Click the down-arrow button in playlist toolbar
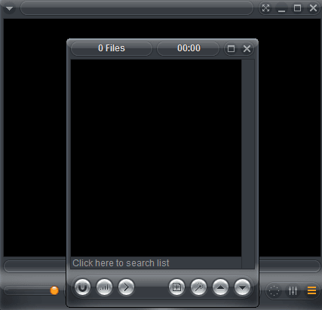322x310 pixels. 242,287
